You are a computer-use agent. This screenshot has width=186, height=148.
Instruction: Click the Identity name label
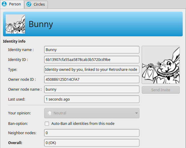pos(21,50)
